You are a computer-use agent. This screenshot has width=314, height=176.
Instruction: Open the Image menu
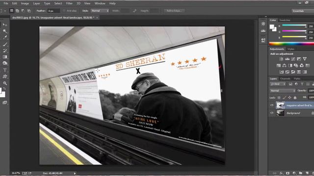(x=25, y=3)
